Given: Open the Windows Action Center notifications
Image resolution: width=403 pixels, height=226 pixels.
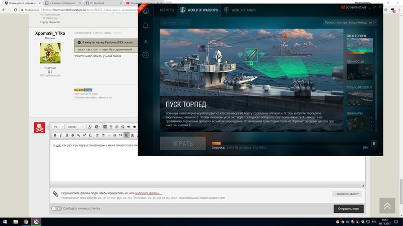Looking at the screenshot, I should tap(396, 222).
